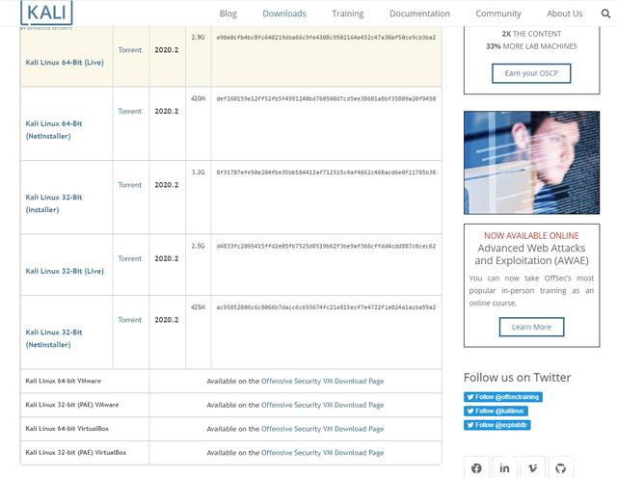Screen dimensions: 617x478
Task: Open the Community menu item
Action: click(x=498, y=13)
